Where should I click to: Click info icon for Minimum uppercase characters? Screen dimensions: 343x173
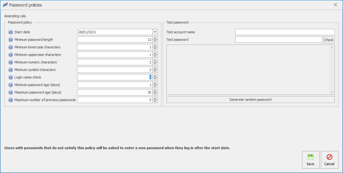(11, 55)
